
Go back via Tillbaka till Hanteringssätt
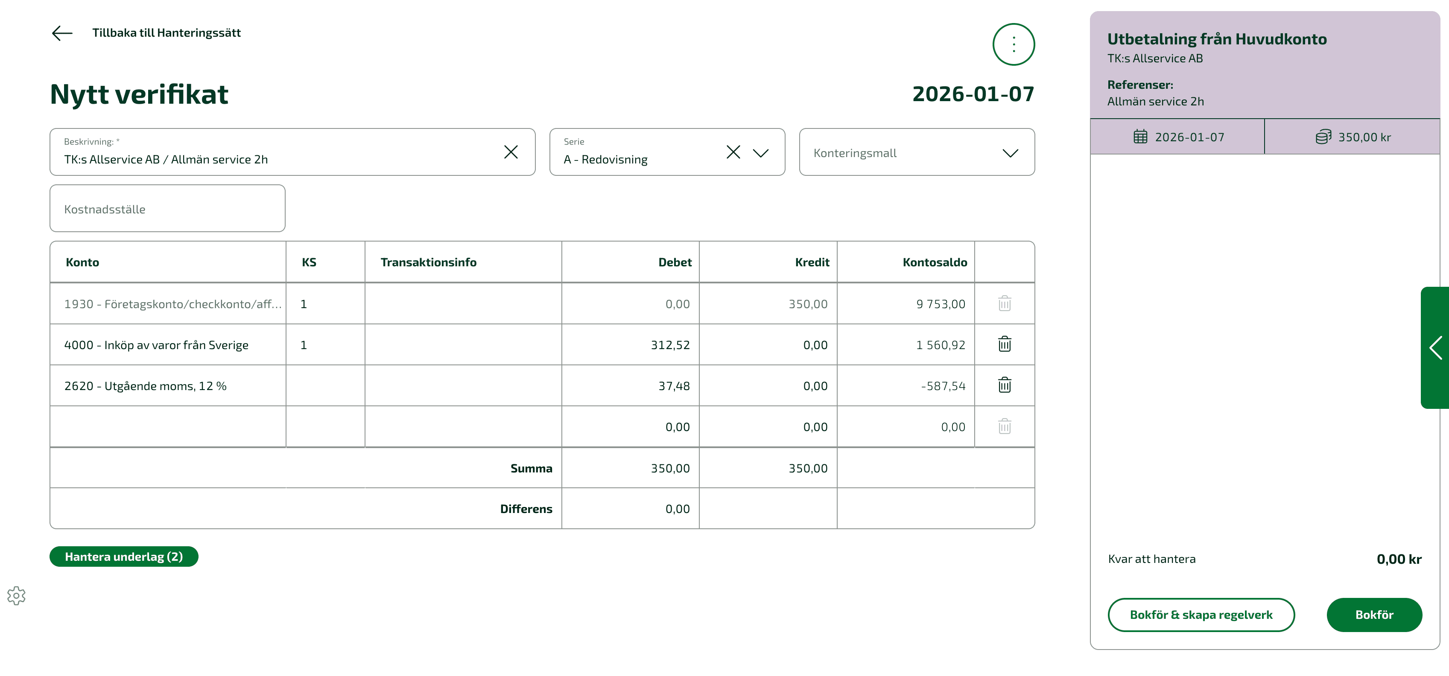click(x=167, y=32)
